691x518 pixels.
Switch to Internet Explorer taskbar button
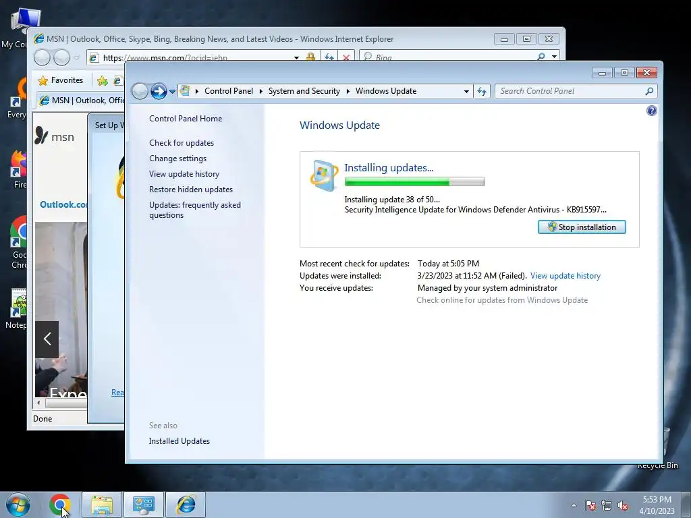186,505
